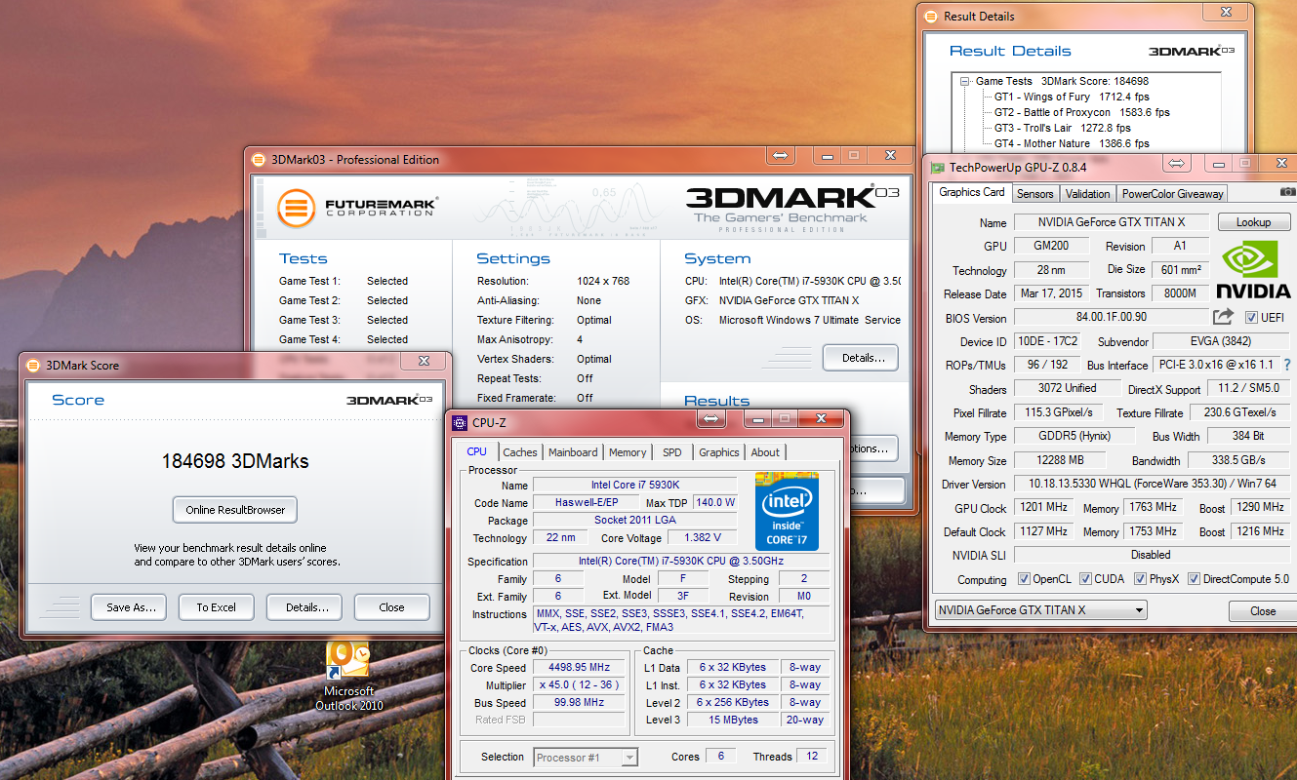Click the double-arrow title bar button of CPU-Z window
This screenshot has height=780, width=1297.
pos(711,419)
